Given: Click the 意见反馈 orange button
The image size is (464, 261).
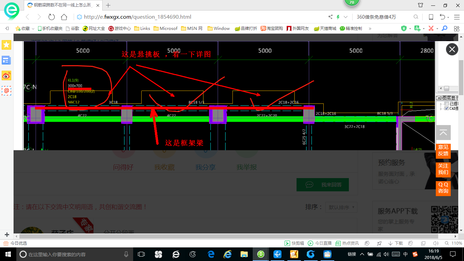Looking at the screenshot, I should (443, 151).
